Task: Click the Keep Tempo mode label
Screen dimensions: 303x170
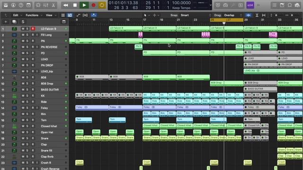Action: click(x=181, y=8)
